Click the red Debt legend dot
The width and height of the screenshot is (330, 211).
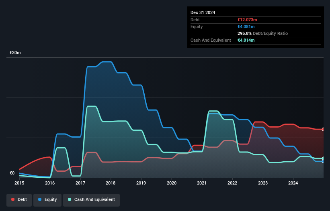[x=13, y=199]
